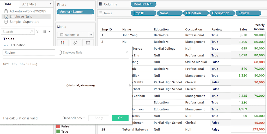The width and height of the screenshot is (267, 134).
Task: Close the calculation editor dialog
Action: tap(127, 53)
